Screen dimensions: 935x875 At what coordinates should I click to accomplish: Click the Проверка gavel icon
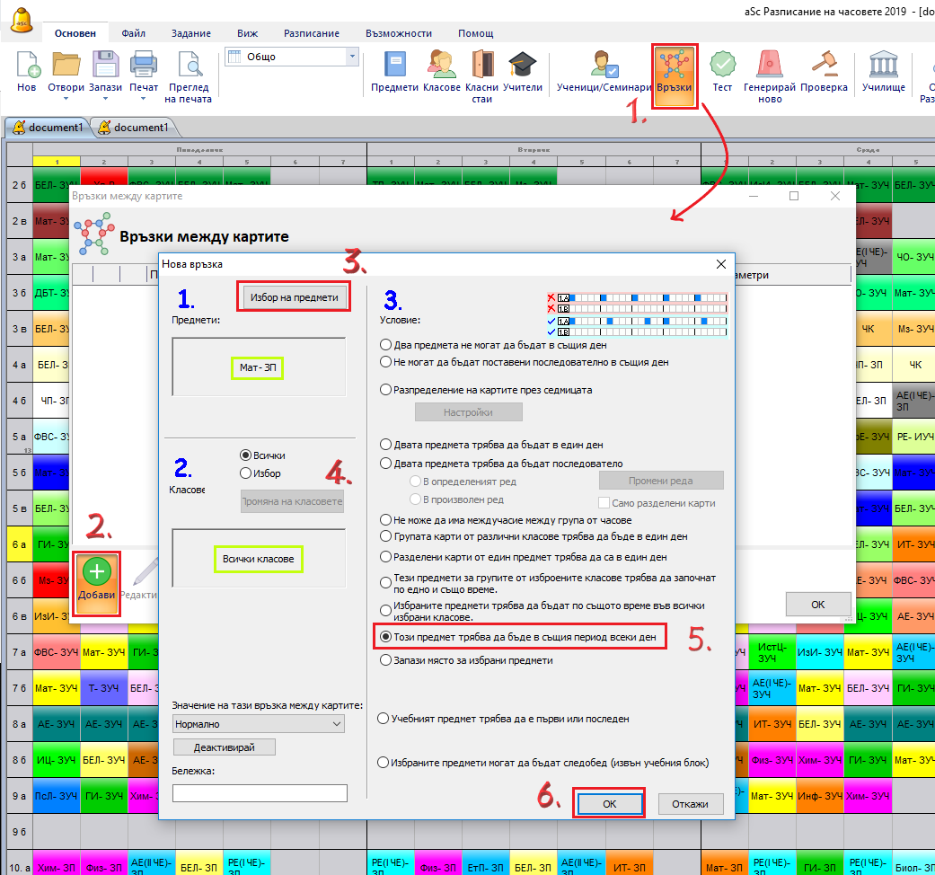824,66
